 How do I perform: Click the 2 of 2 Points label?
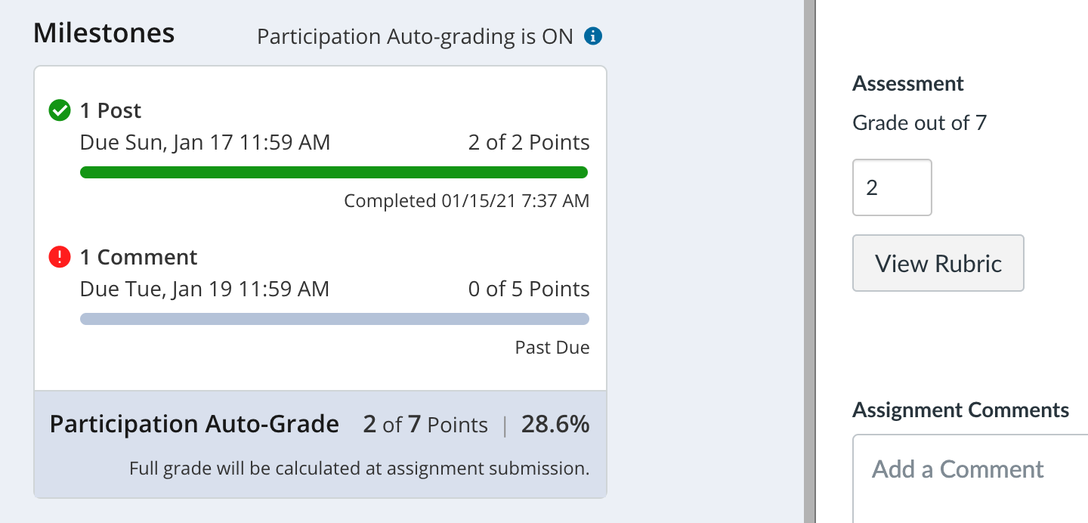point(529,142)
